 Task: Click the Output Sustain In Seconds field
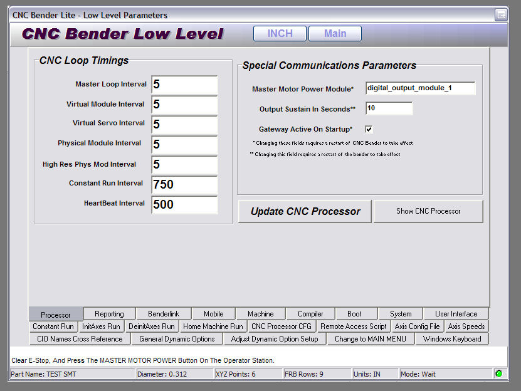[389, 108]
